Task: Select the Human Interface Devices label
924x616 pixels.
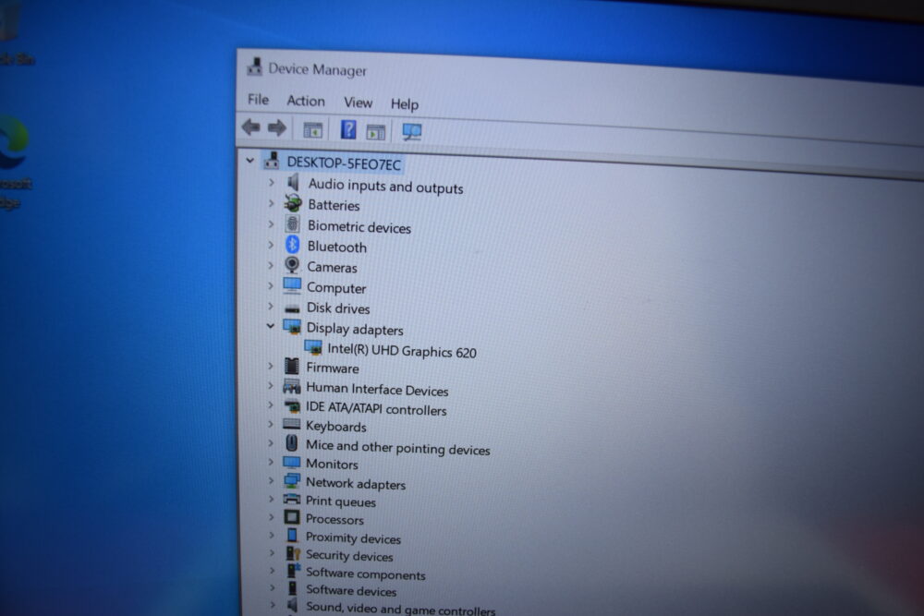Action: point(377,389)
